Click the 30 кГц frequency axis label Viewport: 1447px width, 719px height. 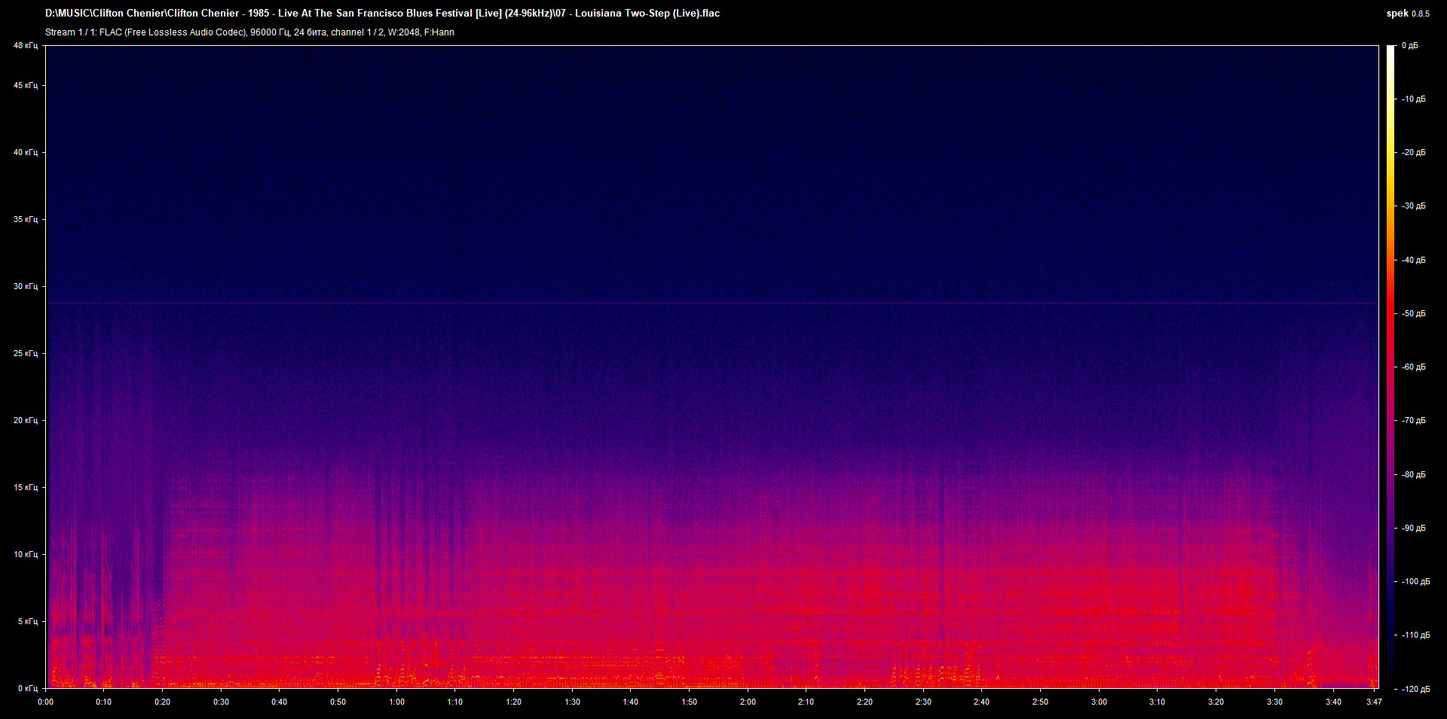coord(24,286)
